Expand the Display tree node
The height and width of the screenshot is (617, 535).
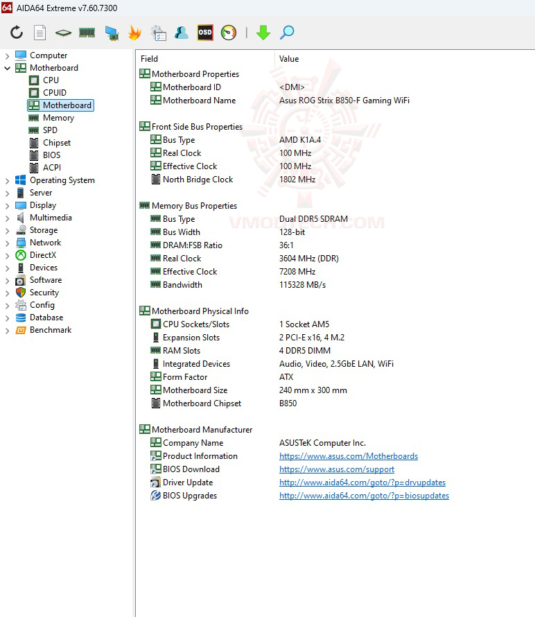click(7, 206)
